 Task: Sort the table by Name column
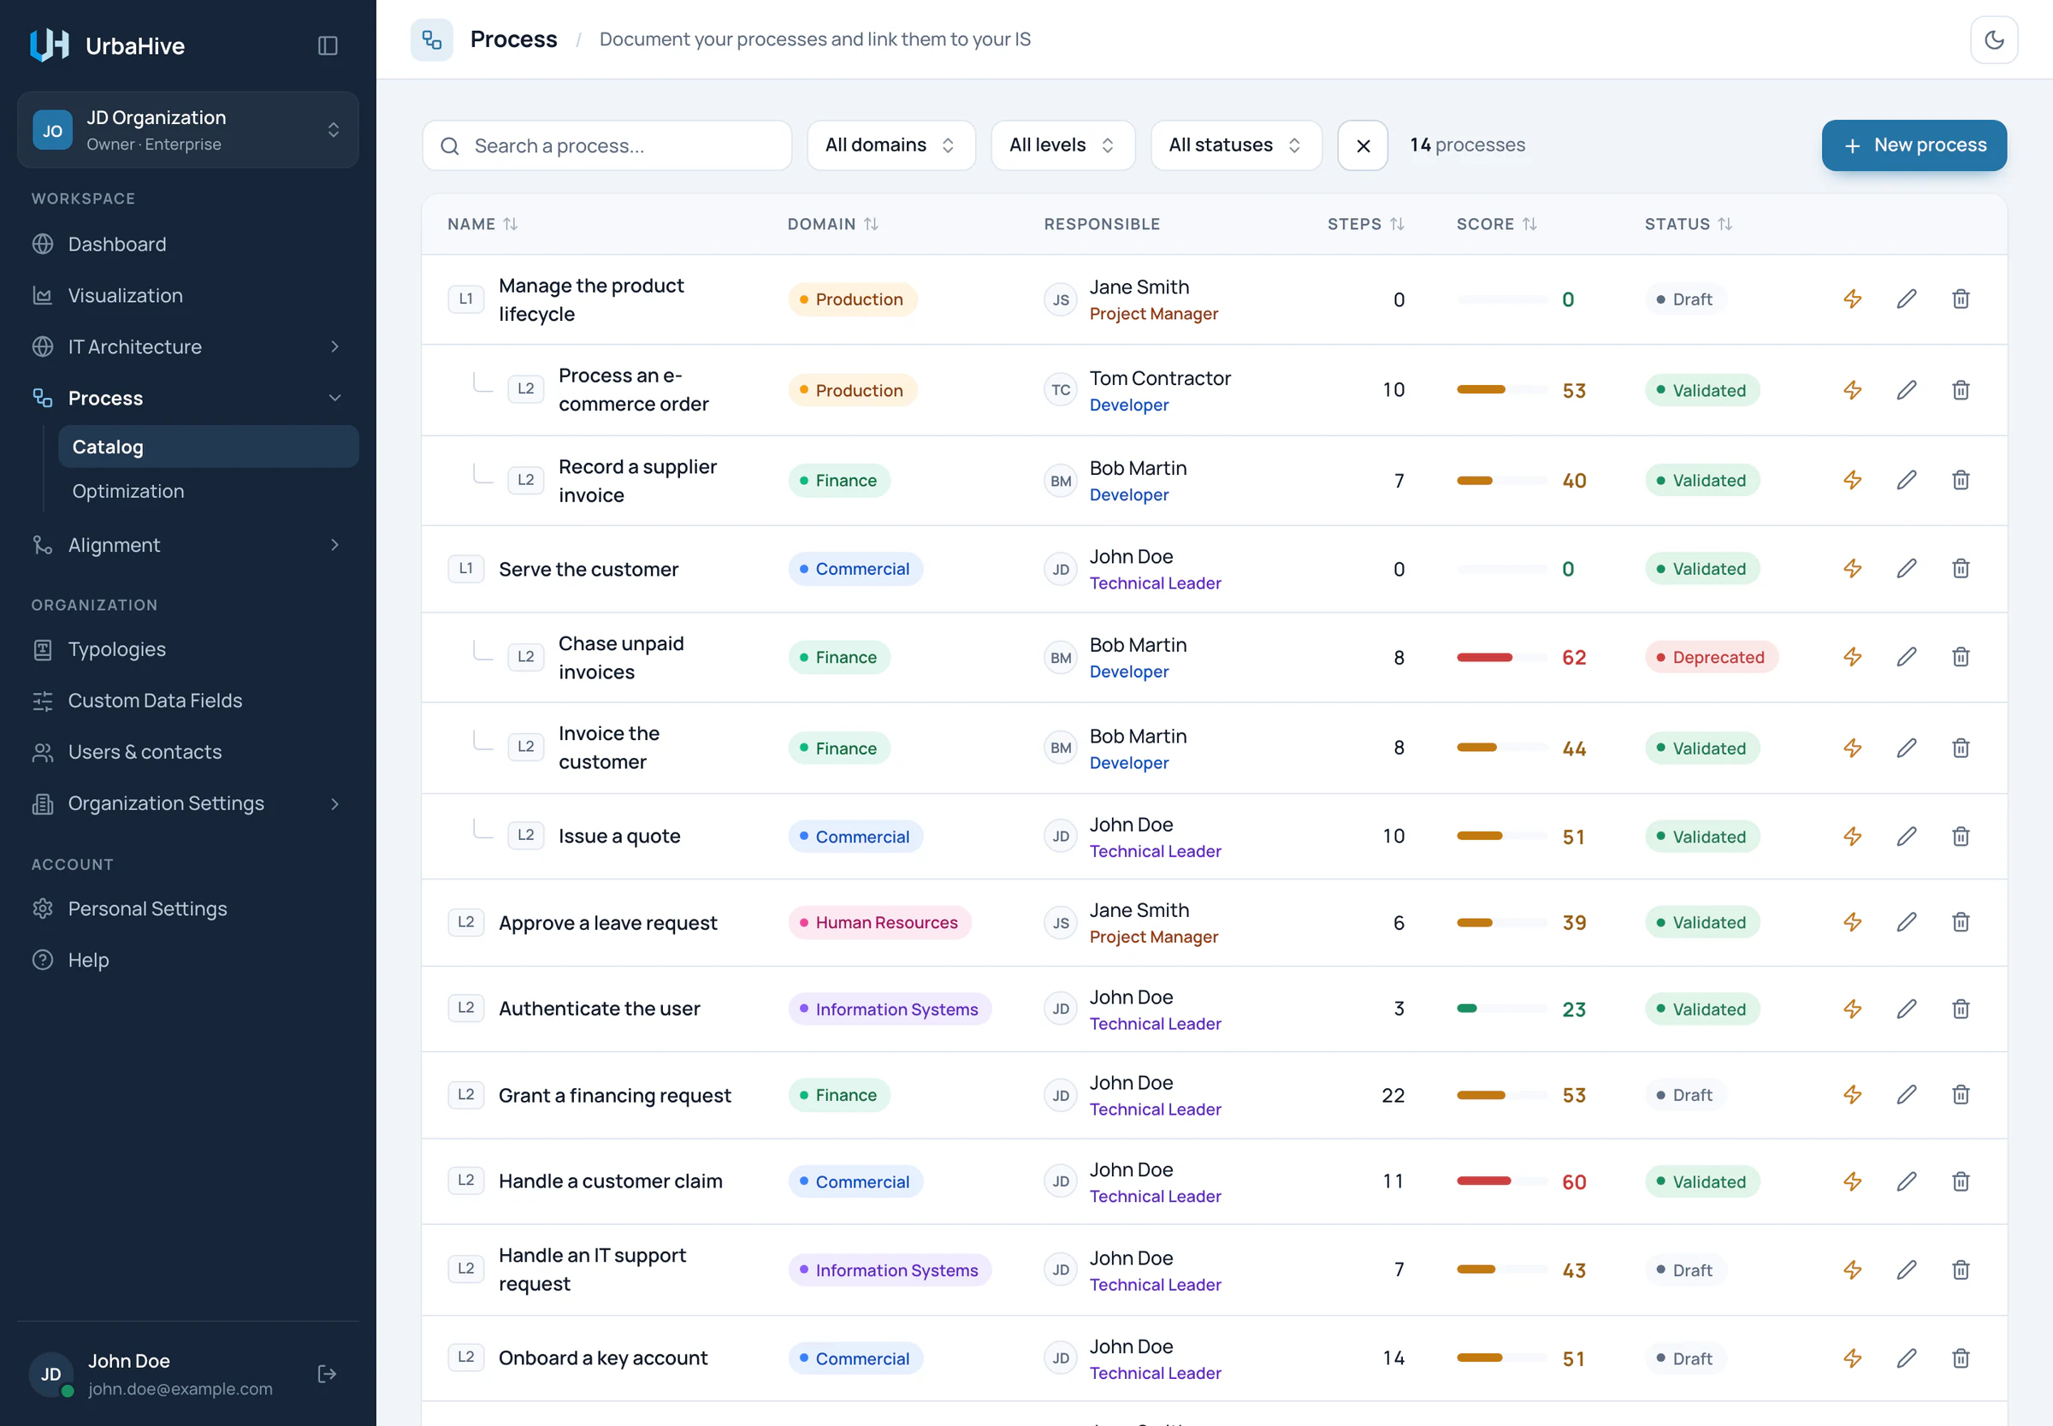click(482, 224)
